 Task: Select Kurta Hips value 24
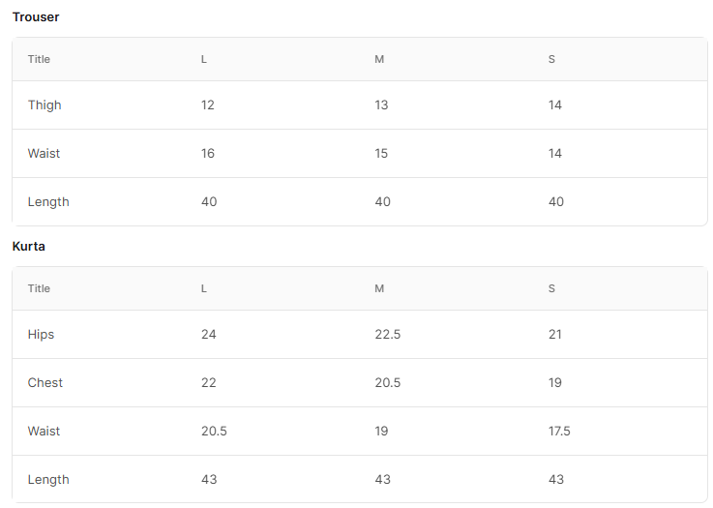click(209, 334)
